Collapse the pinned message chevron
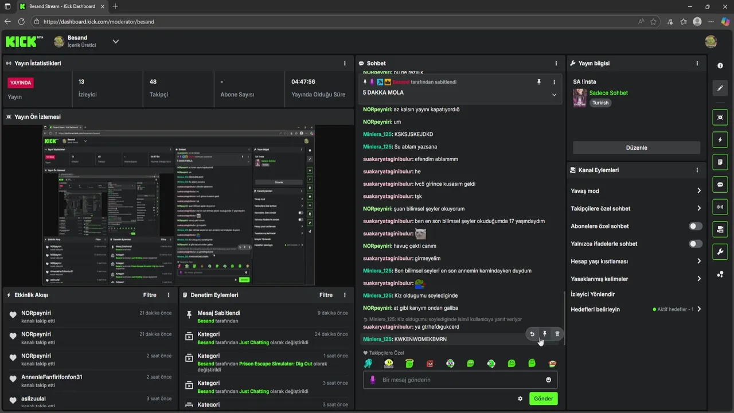The width and height of the screenshot is (734, 413). pyautogui.click(x=554, y=95)
